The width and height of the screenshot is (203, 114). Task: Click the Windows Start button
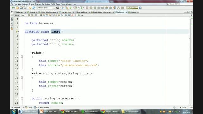pos(14,111)
